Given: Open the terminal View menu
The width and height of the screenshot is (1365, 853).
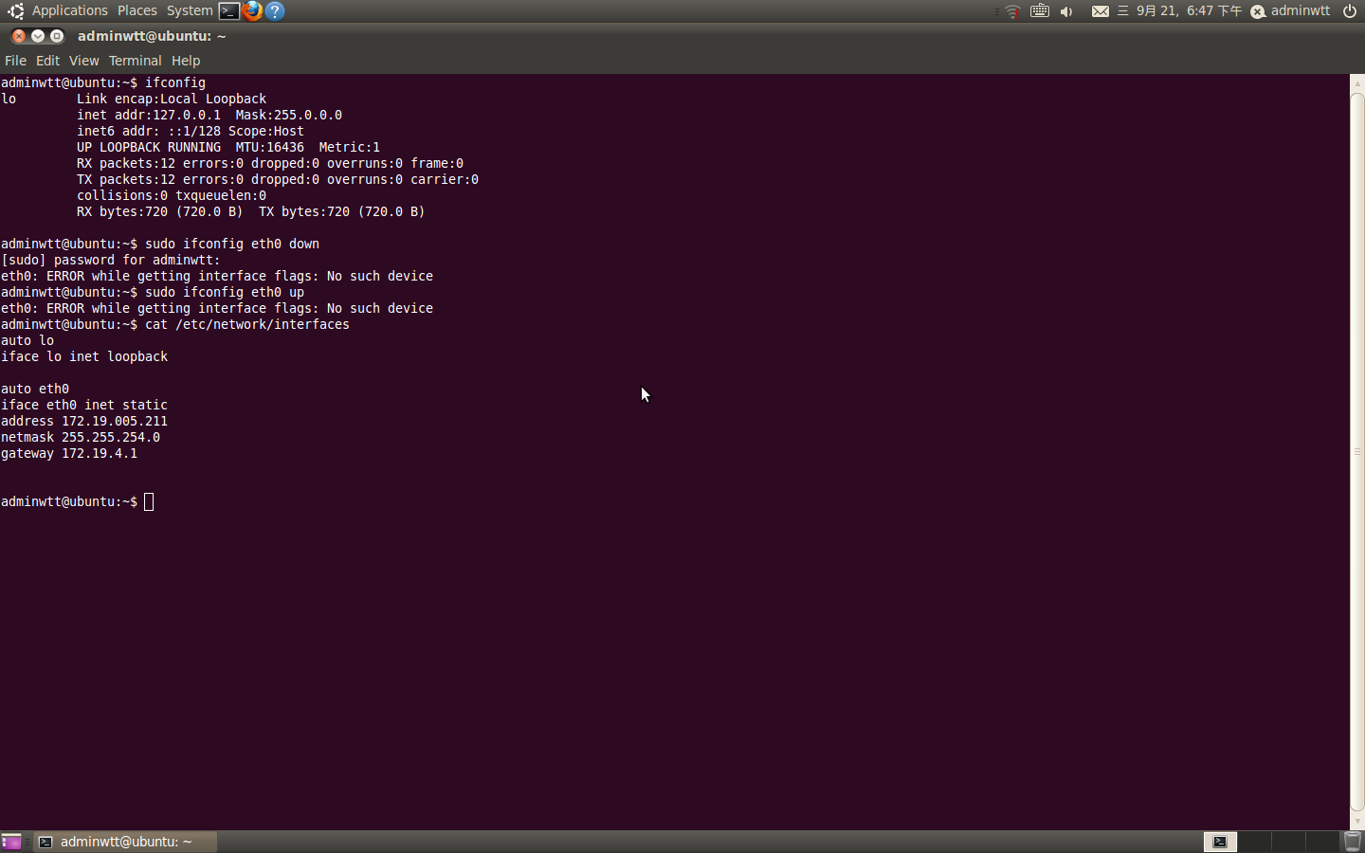Looking at the screenshot, I should coord(83,61).
